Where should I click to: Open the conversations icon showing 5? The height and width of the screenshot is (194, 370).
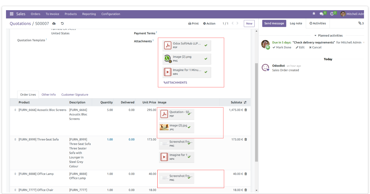click(322, 14)
